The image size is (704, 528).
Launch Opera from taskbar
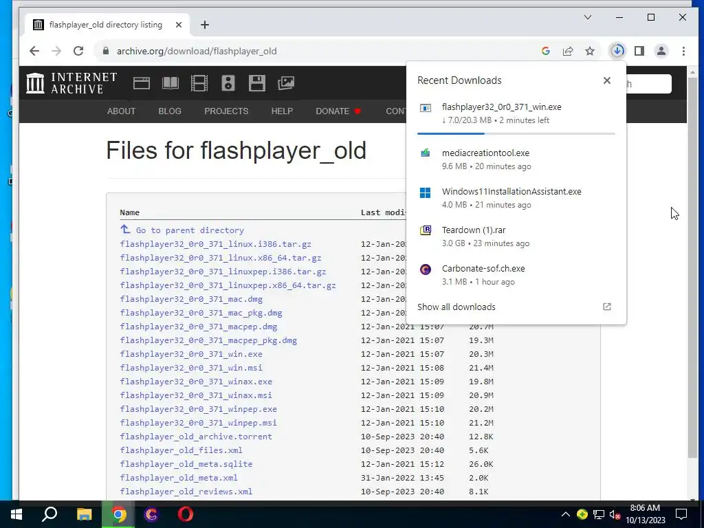tap(185, 514)
